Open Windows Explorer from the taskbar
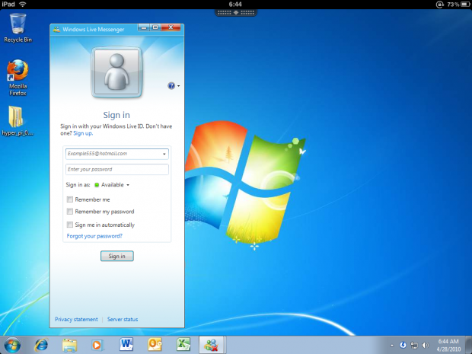Screen dimensions: 472x354 tap(69, 345)
